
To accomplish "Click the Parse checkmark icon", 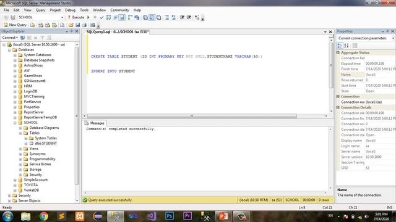I will pos(101,17).
